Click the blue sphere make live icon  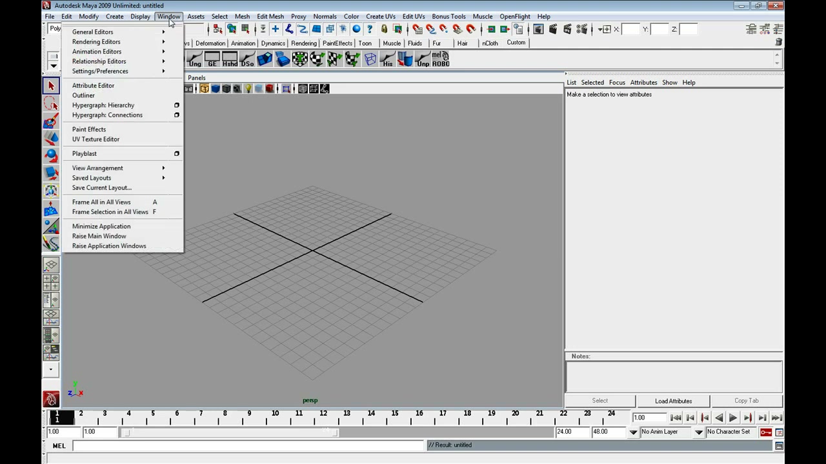click(356, 29)
